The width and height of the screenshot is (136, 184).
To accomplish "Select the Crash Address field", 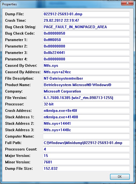I will 86,111.
